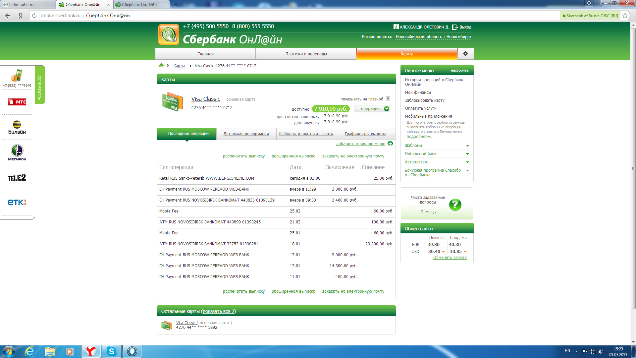Reload the page with the browser refresh icon
636x358 pixels.
point(34,16)
